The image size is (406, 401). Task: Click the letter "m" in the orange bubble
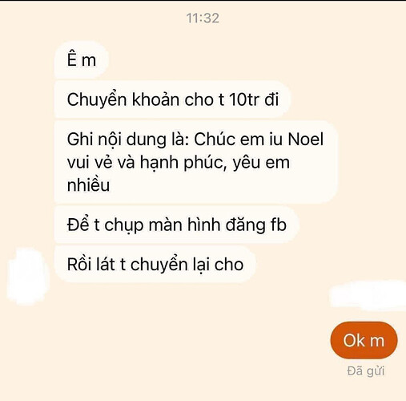pyautogui.click(x=377, y=342)
